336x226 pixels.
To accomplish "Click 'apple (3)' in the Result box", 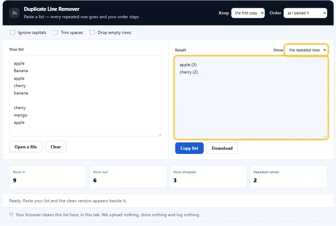I will [188, 65].
